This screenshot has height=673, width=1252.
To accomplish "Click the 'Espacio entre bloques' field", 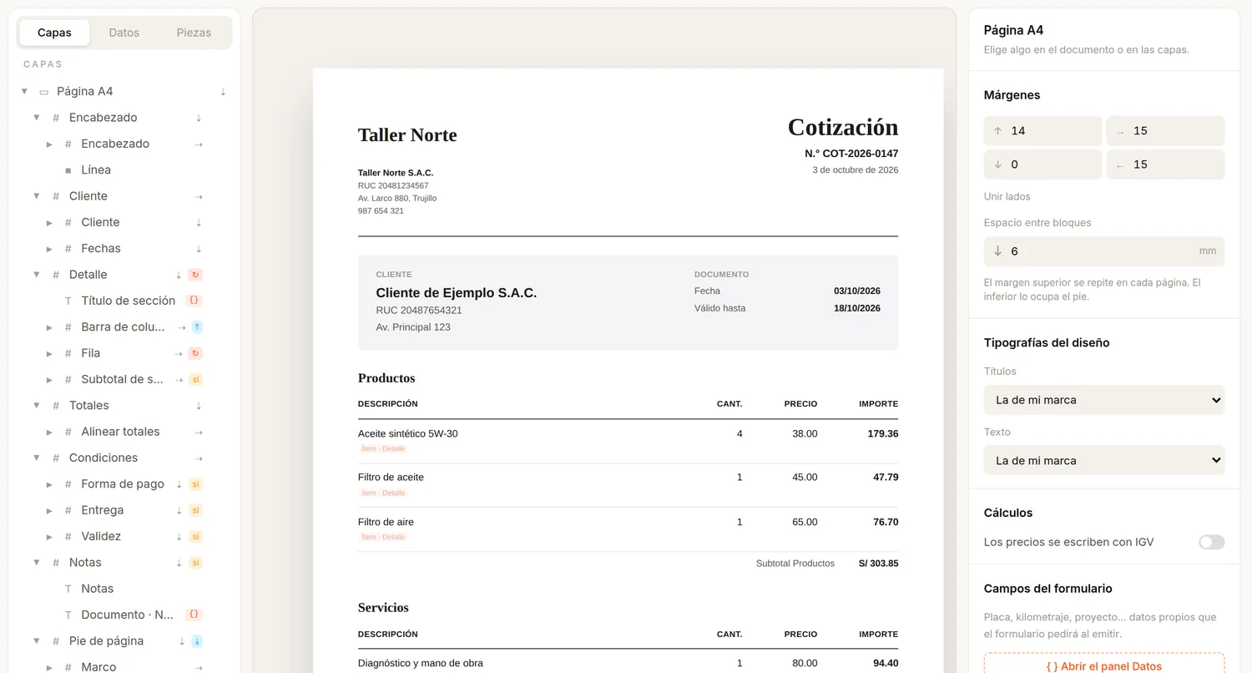I will pyautogui.click(x=1104, y=251).
